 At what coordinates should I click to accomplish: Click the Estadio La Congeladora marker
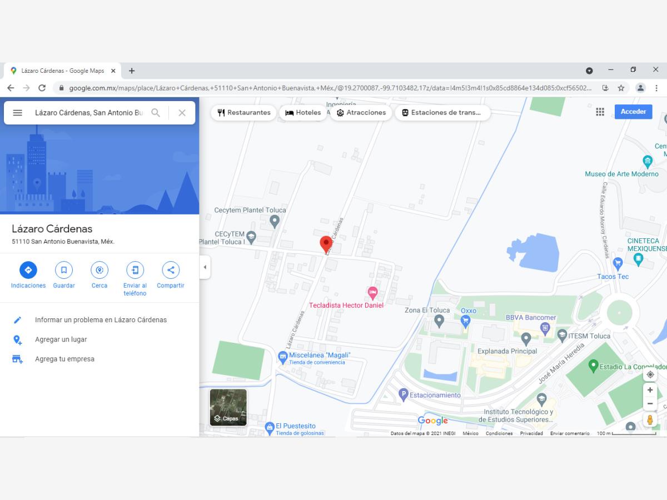coord(593,366)
